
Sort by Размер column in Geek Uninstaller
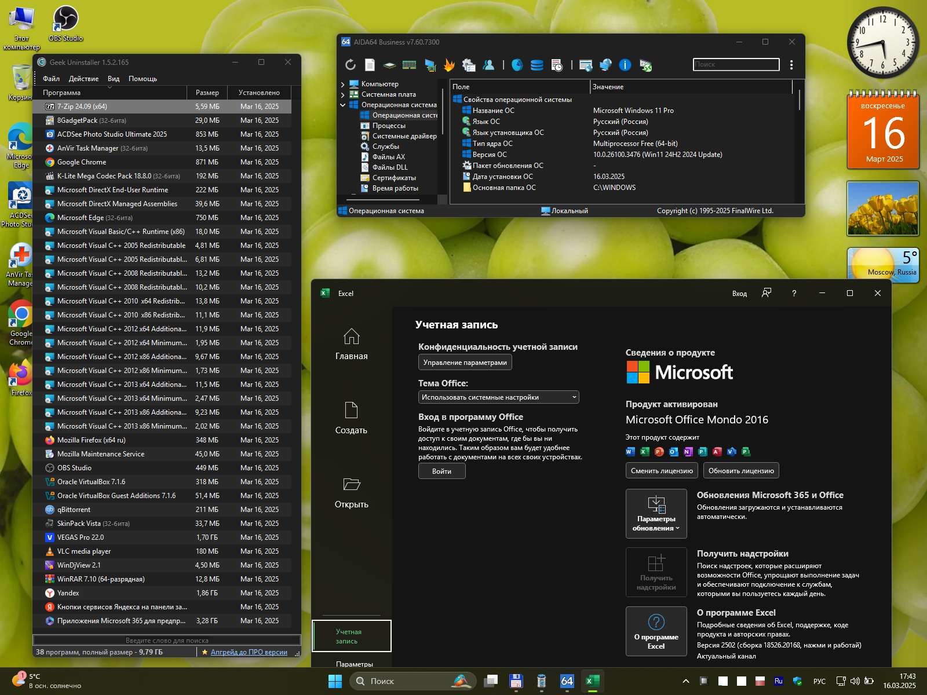click(207, 93)
